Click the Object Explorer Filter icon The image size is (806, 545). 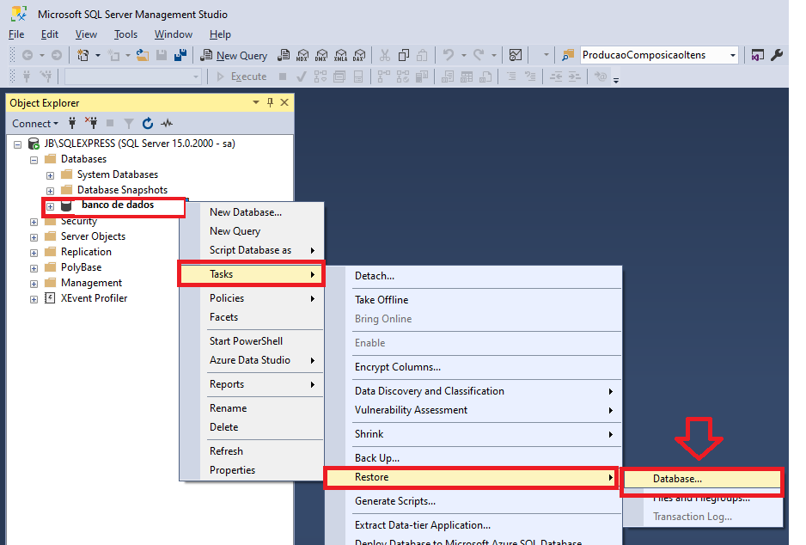[129, 123]
